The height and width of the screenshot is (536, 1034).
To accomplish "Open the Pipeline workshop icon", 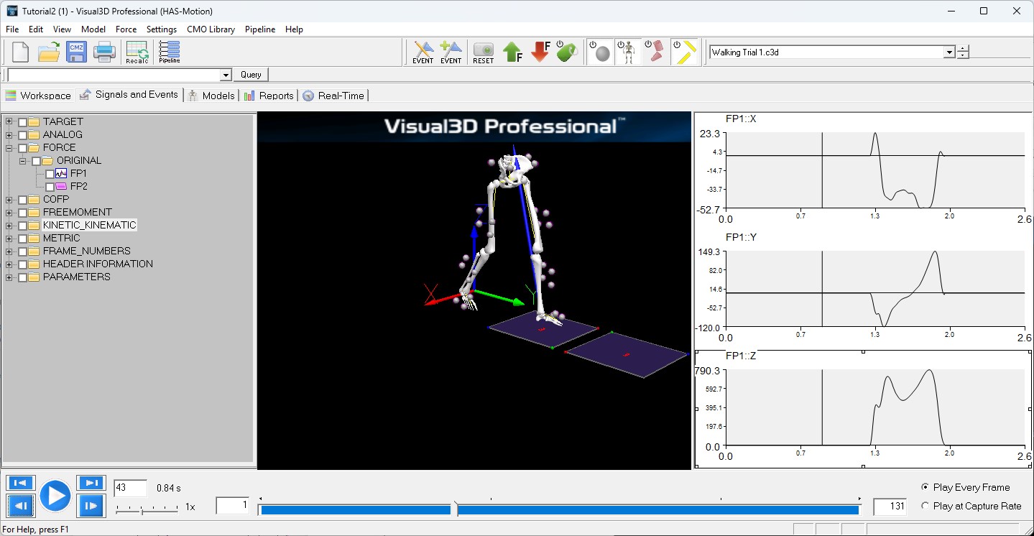I will (170, 52).
